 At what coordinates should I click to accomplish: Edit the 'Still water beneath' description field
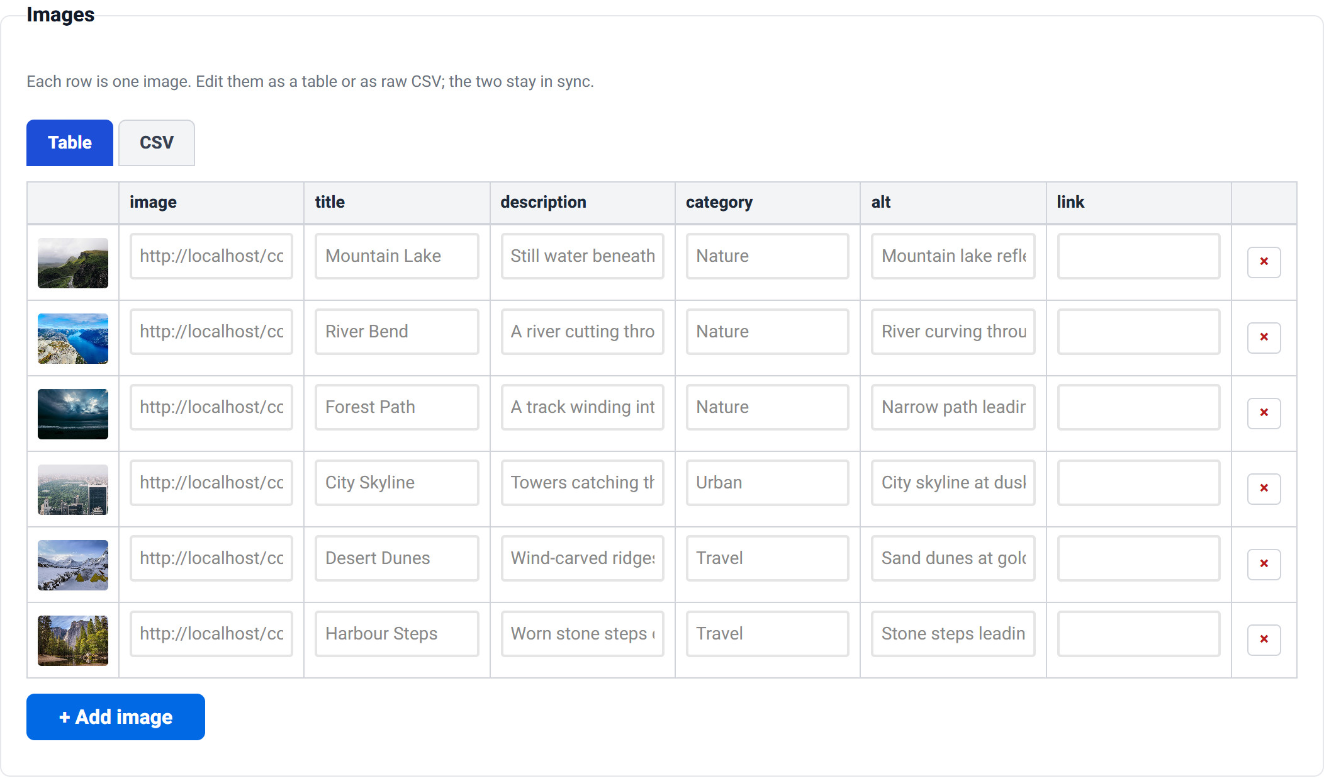[583, 256]
